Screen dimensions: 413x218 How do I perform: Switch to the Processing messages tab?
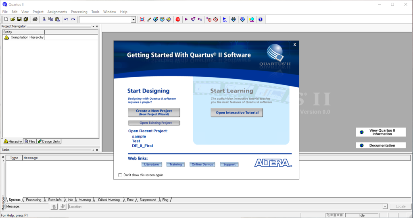tap(33, 200)
